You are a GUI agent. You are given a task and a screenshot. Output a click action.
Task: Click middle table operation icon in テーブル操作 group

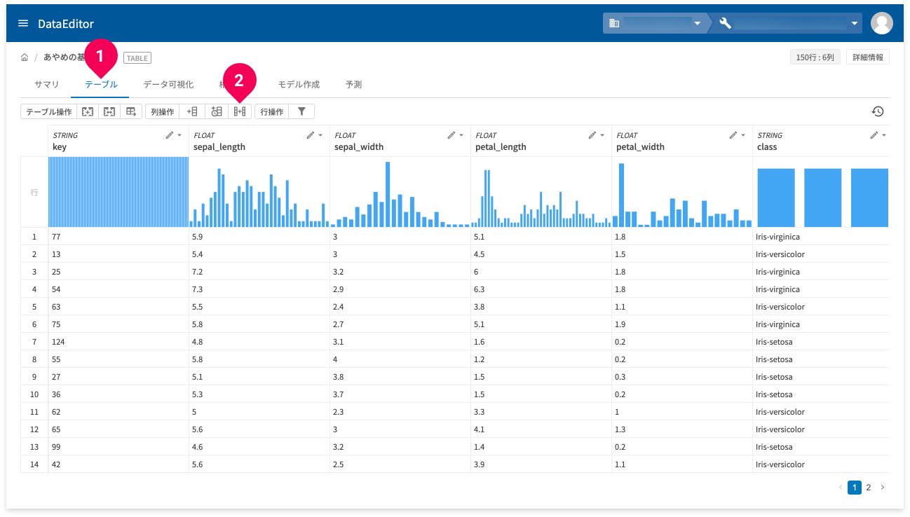109,111
